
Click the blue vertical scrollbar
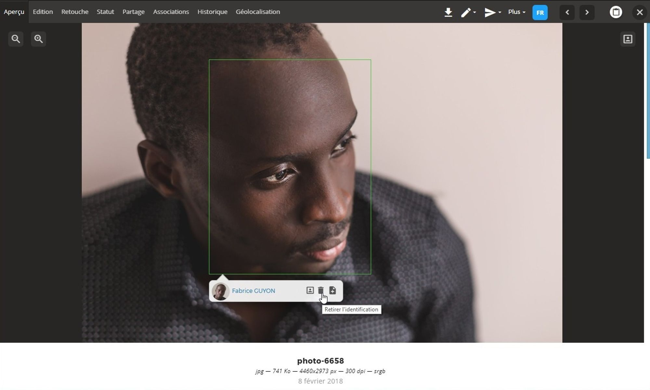point(648,91)
